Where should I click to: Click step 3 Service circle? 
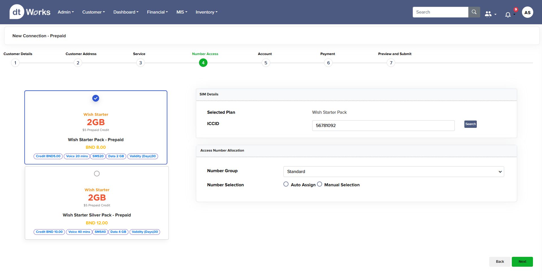(141, 63)
